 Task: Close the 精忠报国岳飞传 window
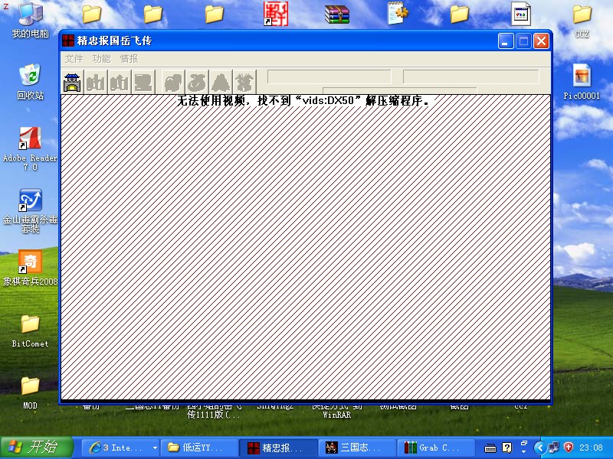pos(542,41)
